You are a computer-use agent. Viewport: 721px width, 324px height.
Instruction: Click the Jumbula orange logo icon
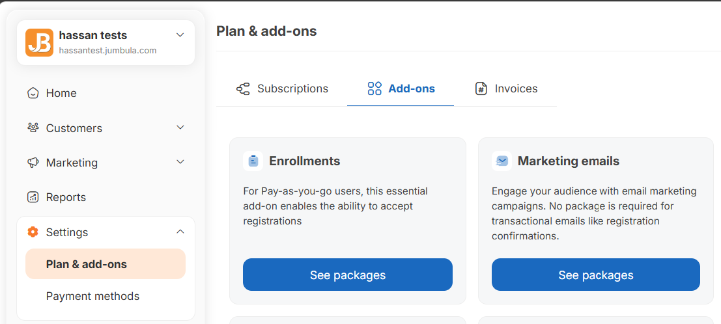tap(39, 42)
